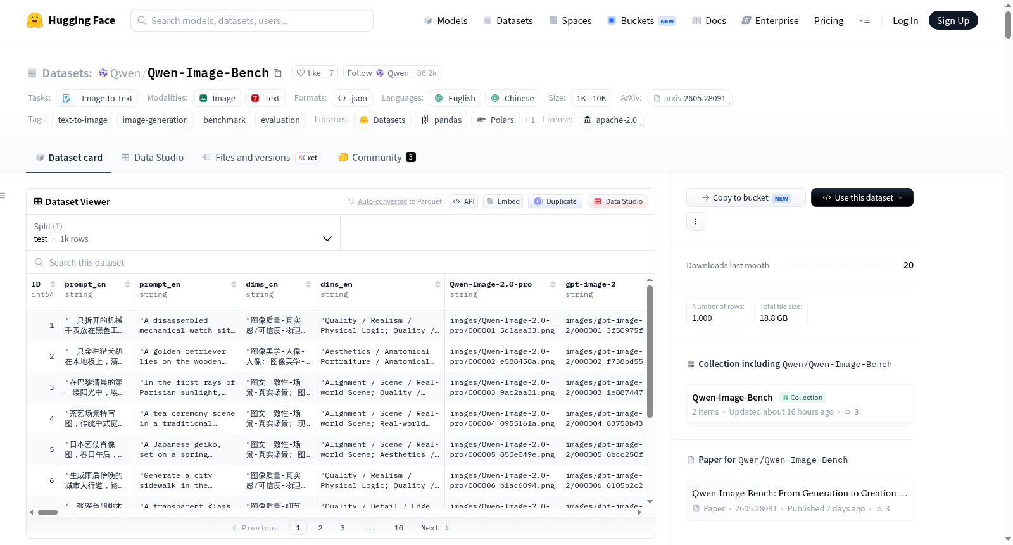Viewport: 1013px width, 545px height.
Task: Click the Search this dataset field
Action: pos(341,262)
